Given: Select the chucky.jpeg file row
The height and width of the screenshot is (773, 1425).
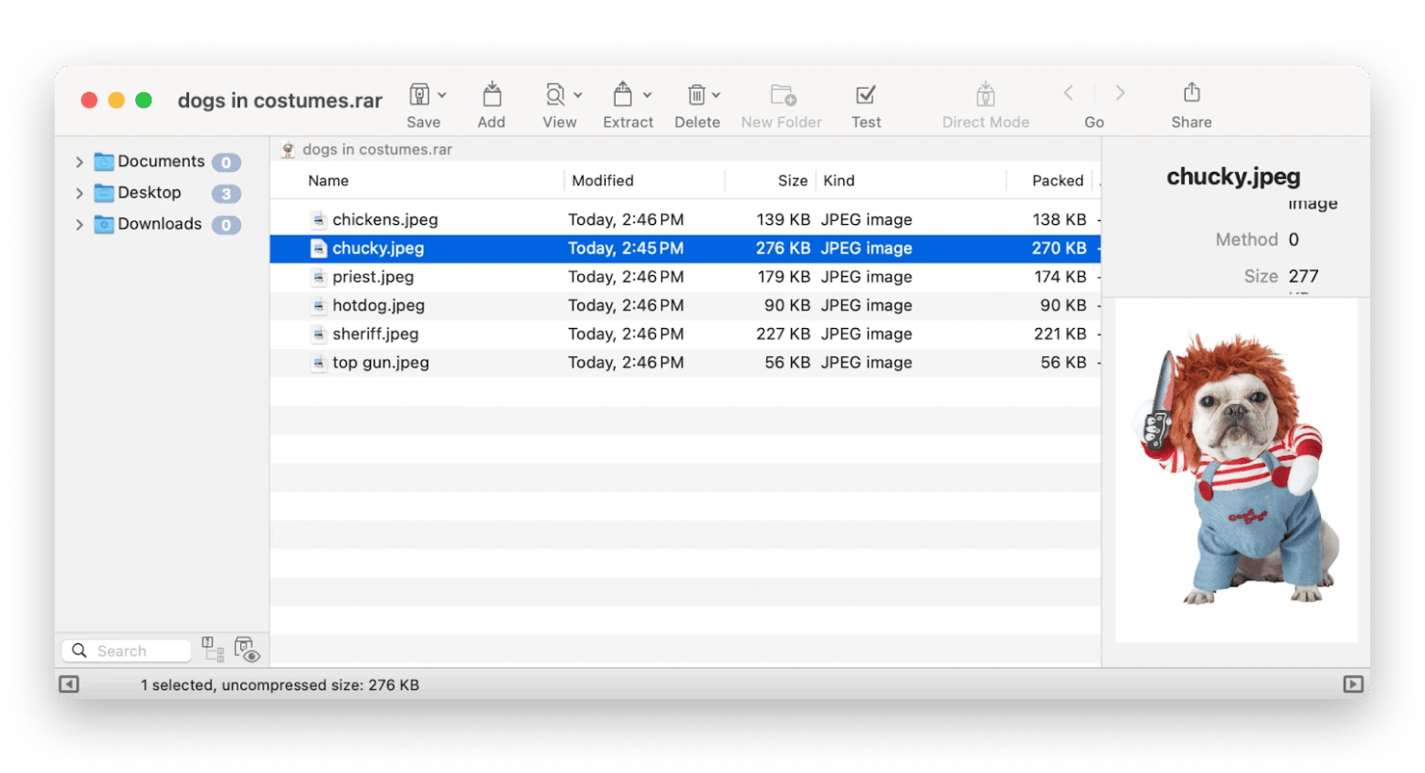Looking at the screenshot, I should point(685,249).
